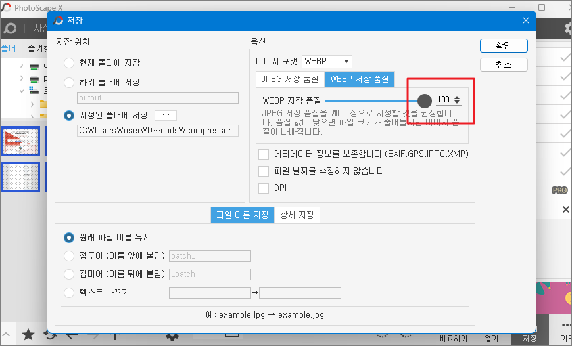
Task: Expand the first drive in the folder tree
Action: 21,66
